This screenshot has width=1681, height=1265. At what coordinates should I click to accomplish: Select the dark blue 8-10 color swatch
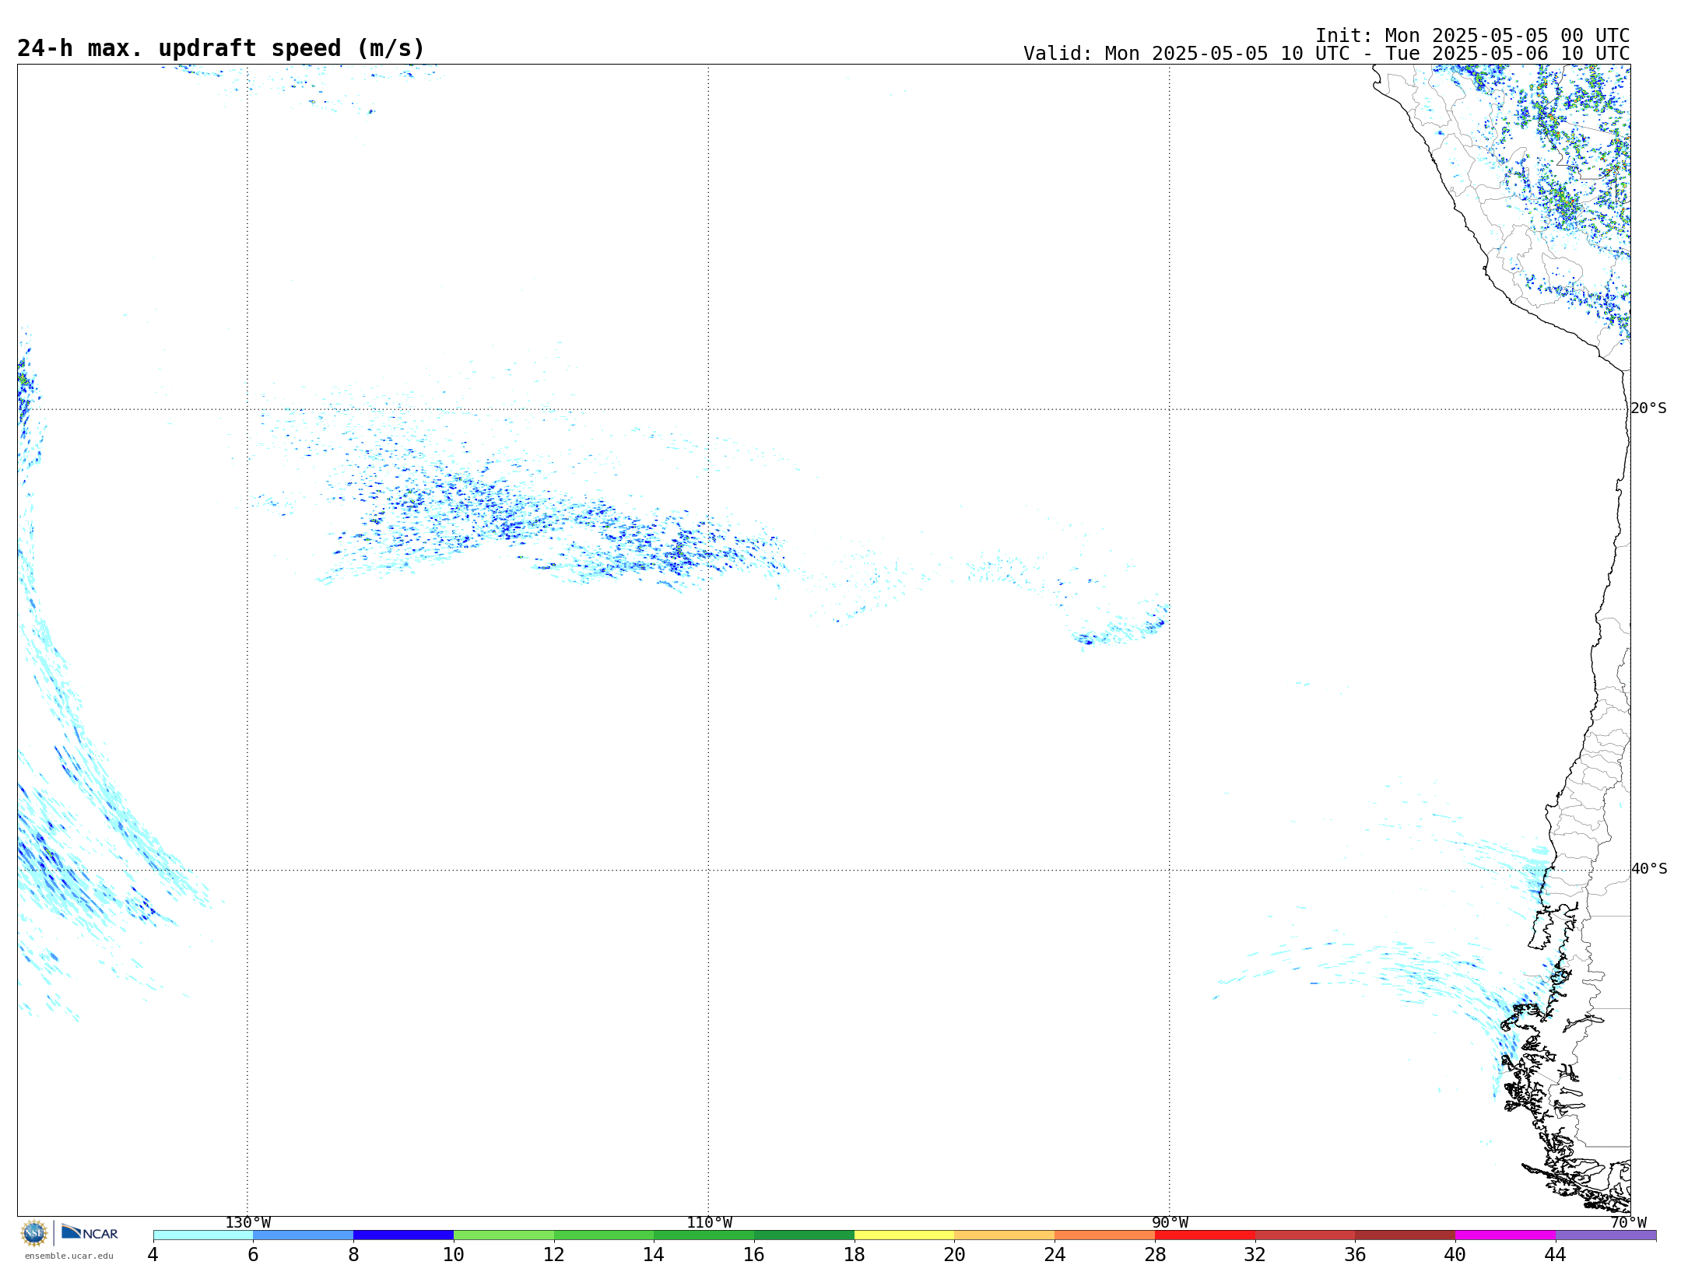coord(403,1235)
